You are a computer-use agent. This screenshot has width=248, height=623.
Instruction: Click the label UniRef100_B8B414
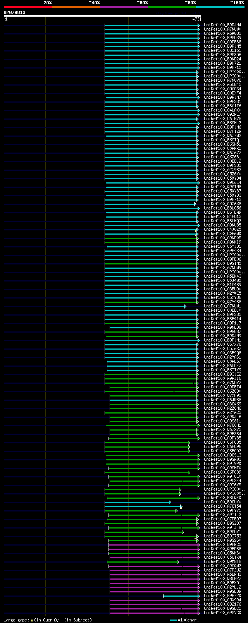pyautogui.click(x=222, y=319)
